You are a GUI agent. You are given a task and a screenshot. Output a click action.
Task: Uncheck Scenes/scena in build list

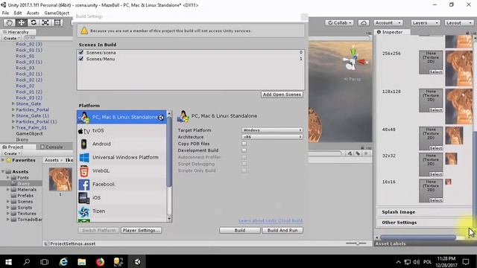click(81, 52)
